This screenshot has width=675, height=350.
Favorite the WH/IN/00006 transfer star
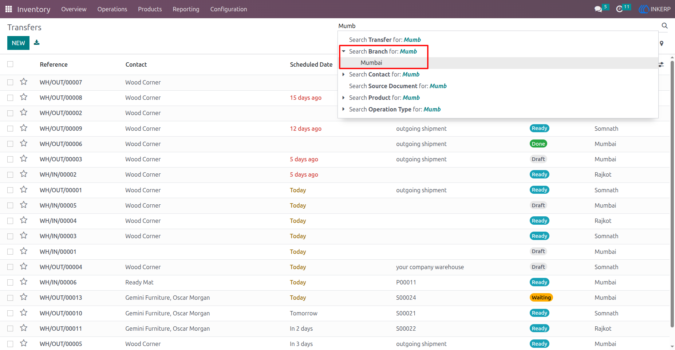tap(24, 282)
